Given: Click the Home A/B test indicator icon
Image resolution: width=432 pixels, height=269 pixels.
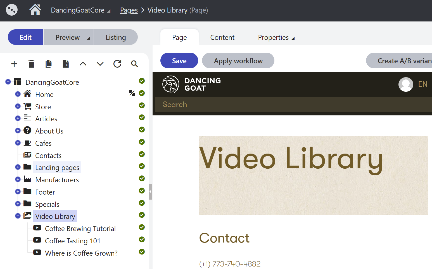Looking at the screenshot, I should 132,93.
